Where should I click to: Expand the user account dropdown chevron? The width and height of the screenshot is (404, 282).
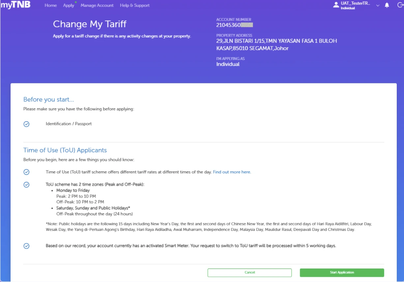pyautogui.click(x=378, y=6)
